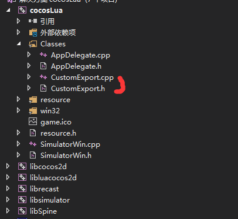The height and width of the screenshot is (219, 238).
Task: Select resource.h in the tree
Action: [58, 133]
